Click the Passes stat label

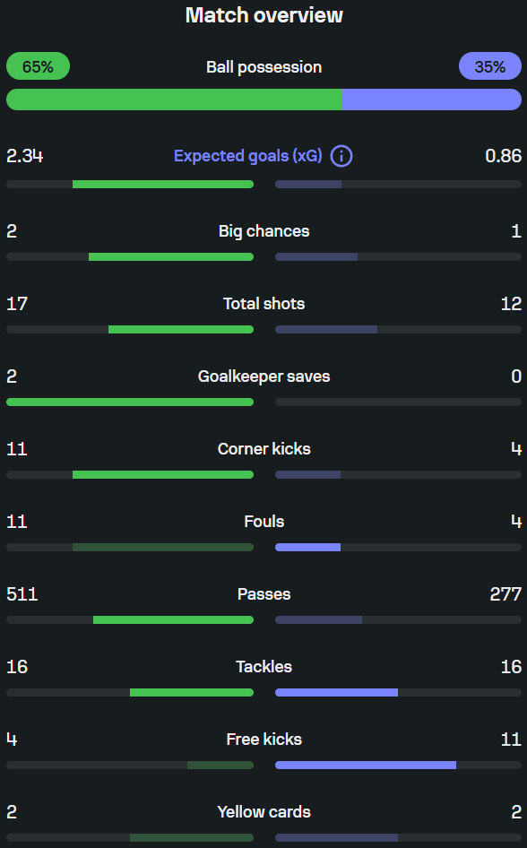pyautogui.click(x=263, y=593)
